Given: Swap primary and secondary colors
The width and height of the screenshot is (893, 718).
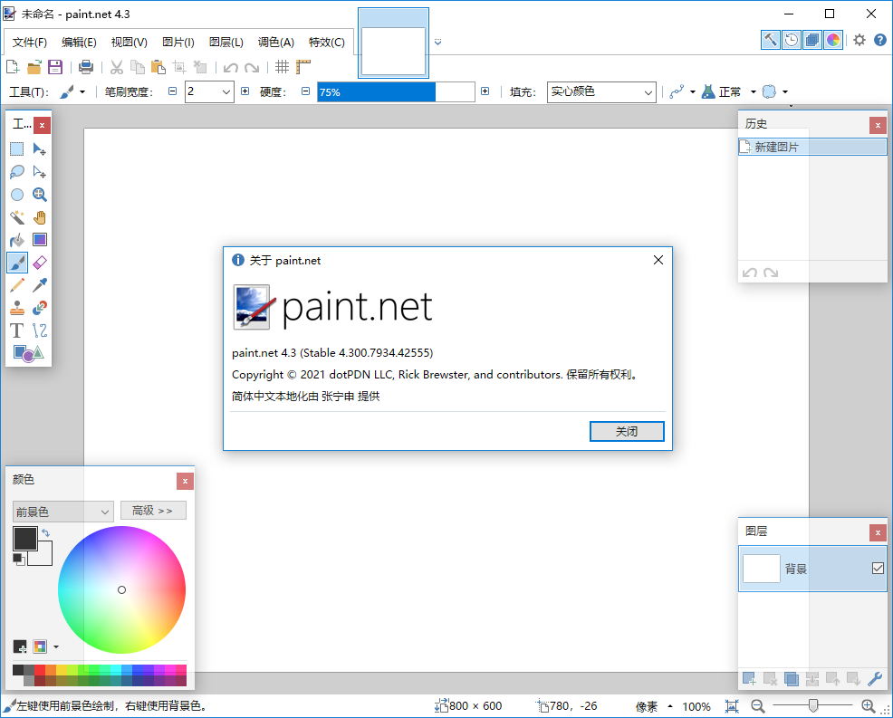Looking at the screenshot, I should pos(46,533).
